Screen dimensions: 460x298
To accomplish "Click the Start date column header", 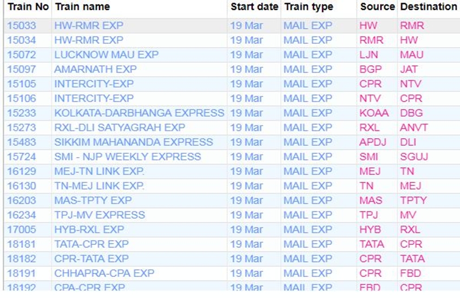I will 254,7.
